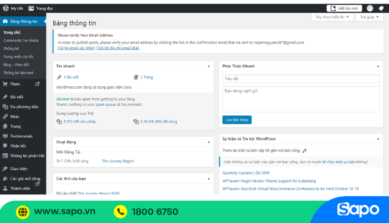
Task: Click the Thành viên user icon
Action: (5, 188)
